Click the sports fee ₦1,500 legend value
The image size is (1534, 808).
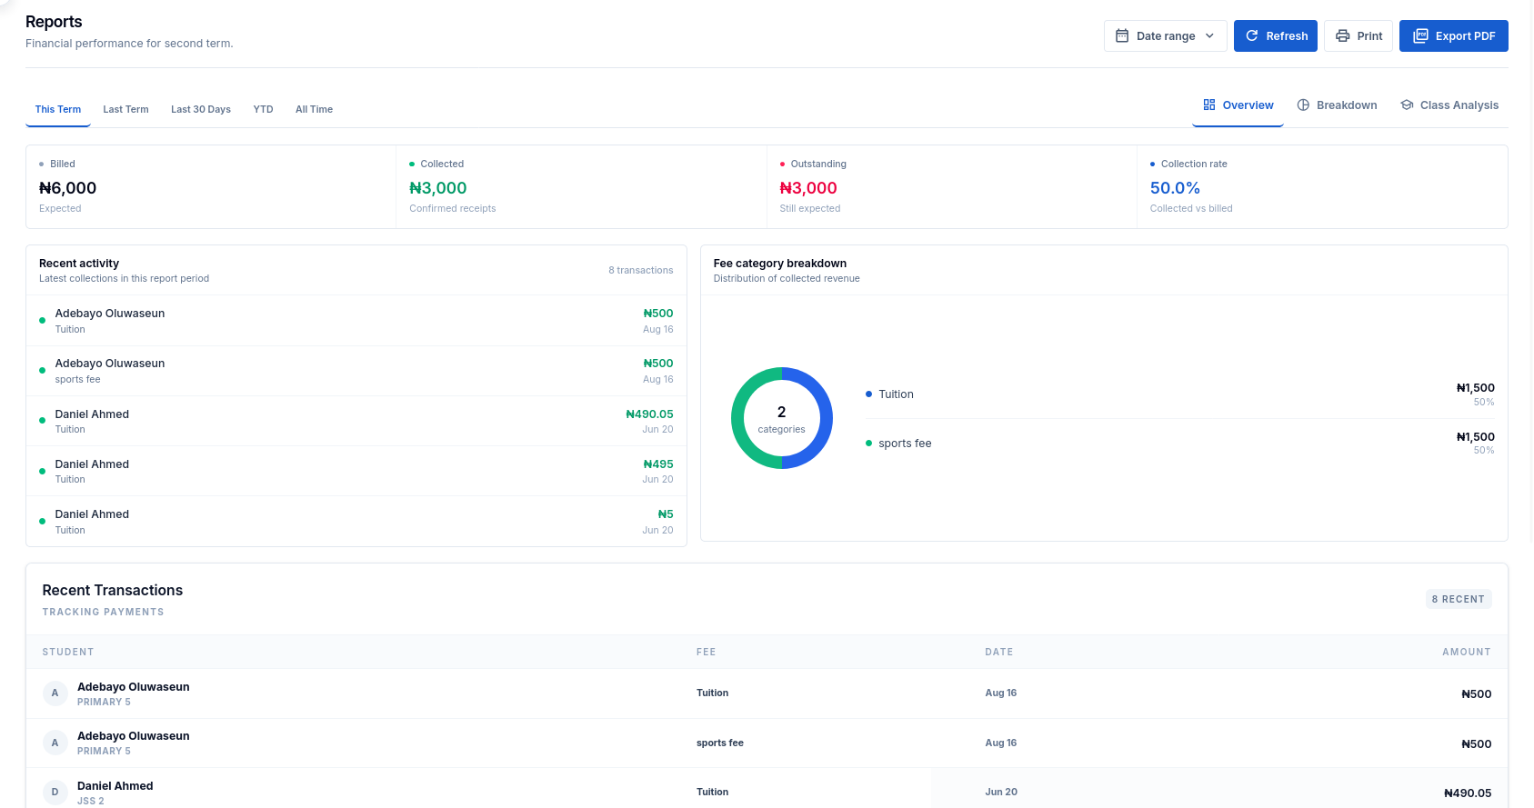(x=1475, y=437)
